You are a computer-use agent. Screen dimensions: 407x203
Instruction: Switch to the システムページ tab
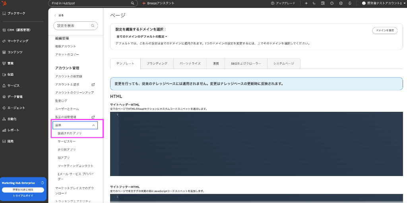coord(284,63)
